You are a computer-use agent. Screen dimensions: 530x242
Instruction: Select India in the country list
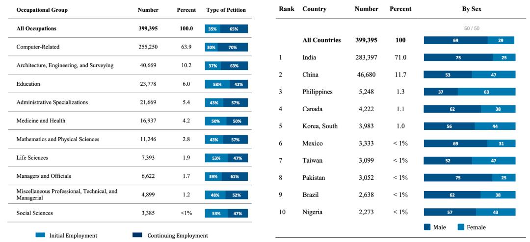pos(309,57)
